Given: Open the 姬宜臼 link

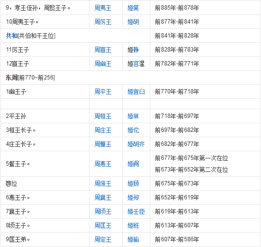Looking at the screenshot, I should 136,91.
